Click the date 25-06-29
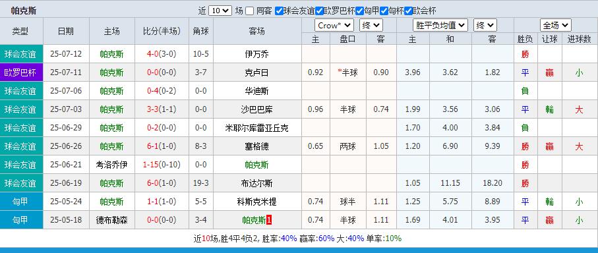This screenshot has height=253, width=598. (x=66, y=128)
